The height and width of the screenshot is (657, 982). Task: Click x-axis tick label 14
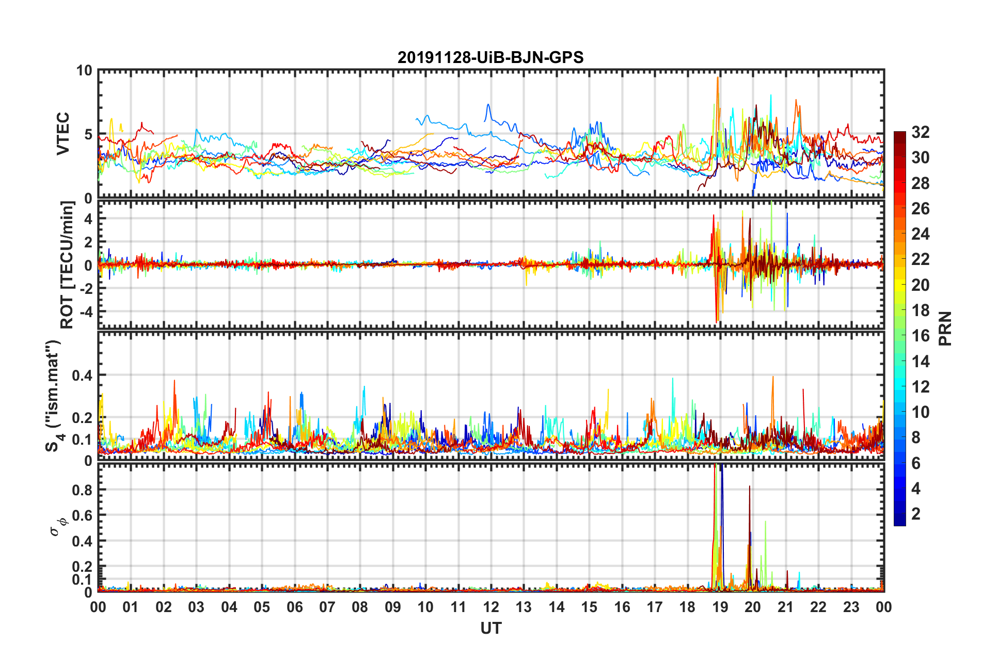coord(557,607)
